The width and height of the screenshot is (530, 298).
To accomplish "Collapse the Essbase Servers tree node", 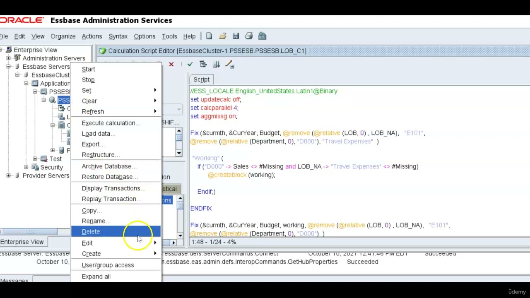I will tap(8, 67).
